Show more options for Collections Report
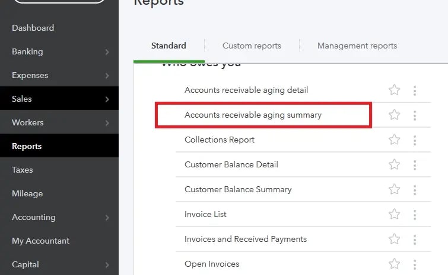Screen dimensions: 448x275 415,140
